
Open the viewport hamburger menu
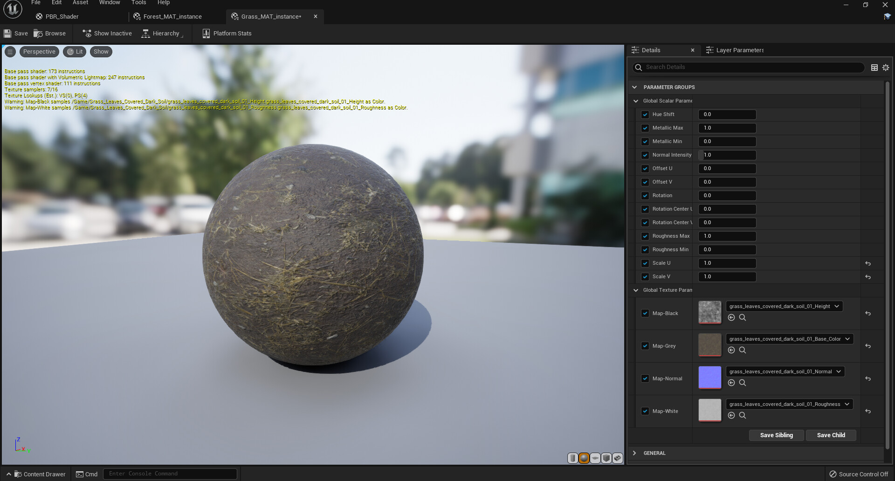[x=10, y=51]
